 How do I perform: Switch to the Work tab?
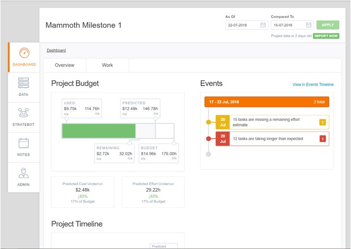tap(108, 65)
